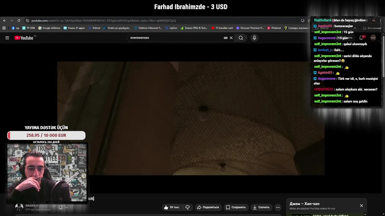Start voice search with microphone icon

254,38
